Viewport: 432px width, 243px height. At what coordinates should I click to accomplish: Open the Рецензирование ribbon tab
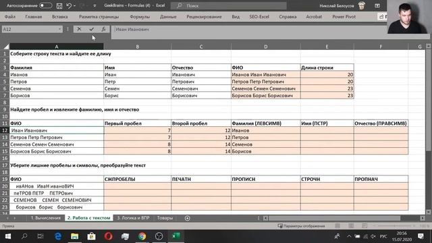pos(204,17)
